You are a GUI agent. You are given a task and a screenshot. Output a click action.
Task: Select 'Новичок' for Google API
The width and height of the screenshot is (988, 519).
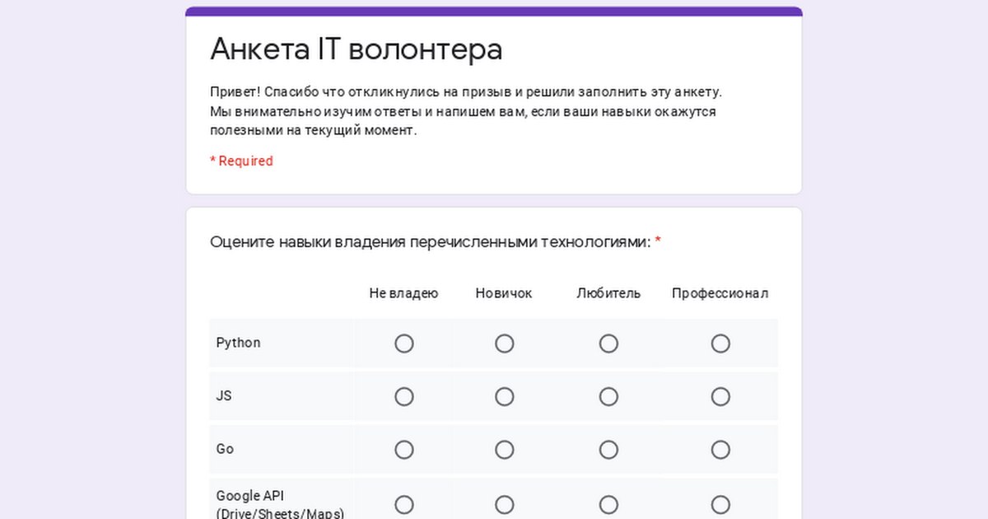click(505, 505)
